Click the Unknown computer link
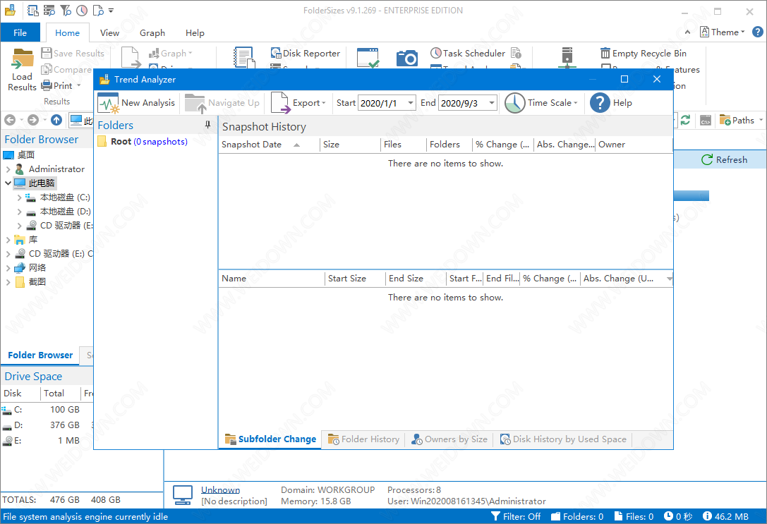767x524 pixels. pos(221,489)
